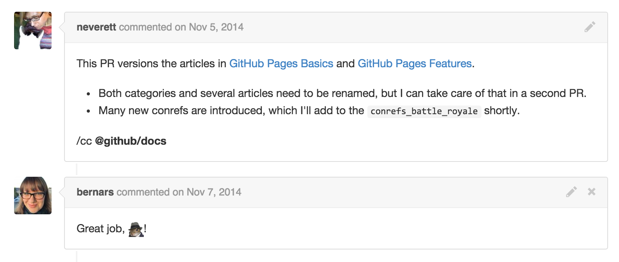Click the Nov 5, 2014 timestamp
Screen dimensions: 619x262
coord(216,27)
